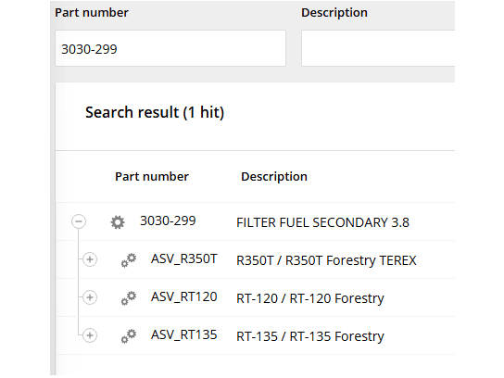Click R350T / R350T Forestry TEREX description
The width and height of the screenshot is (504, 378).
tap(326, 260)
